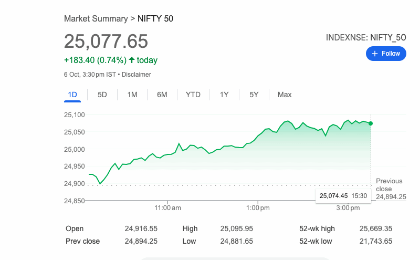
Task: Click the 11:00 am time axis label
Action: point(168,208)
